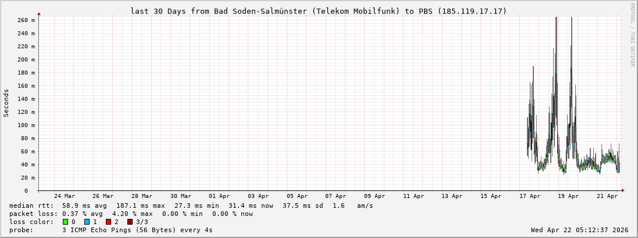The height and width of the screenshot is (238, 638).
Task: Click the graph title about Bad Soden-Salmünster
Action: pyautogui.click(x=319, y=11)
